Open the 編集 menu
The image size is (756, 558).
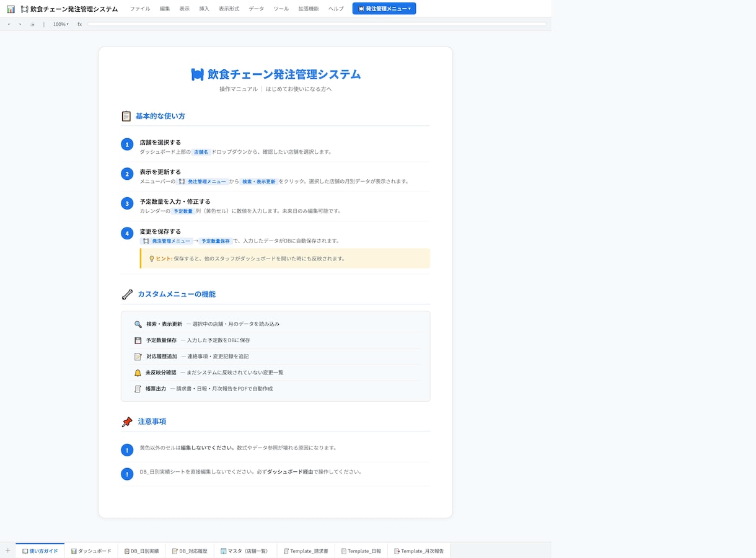tap(165, 9)
